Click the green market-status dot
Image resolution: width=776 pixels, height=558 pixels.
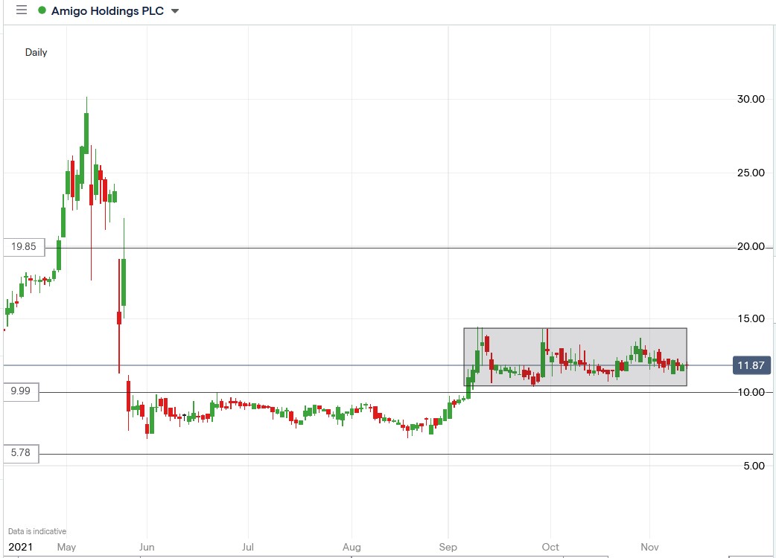click(42, 10)
